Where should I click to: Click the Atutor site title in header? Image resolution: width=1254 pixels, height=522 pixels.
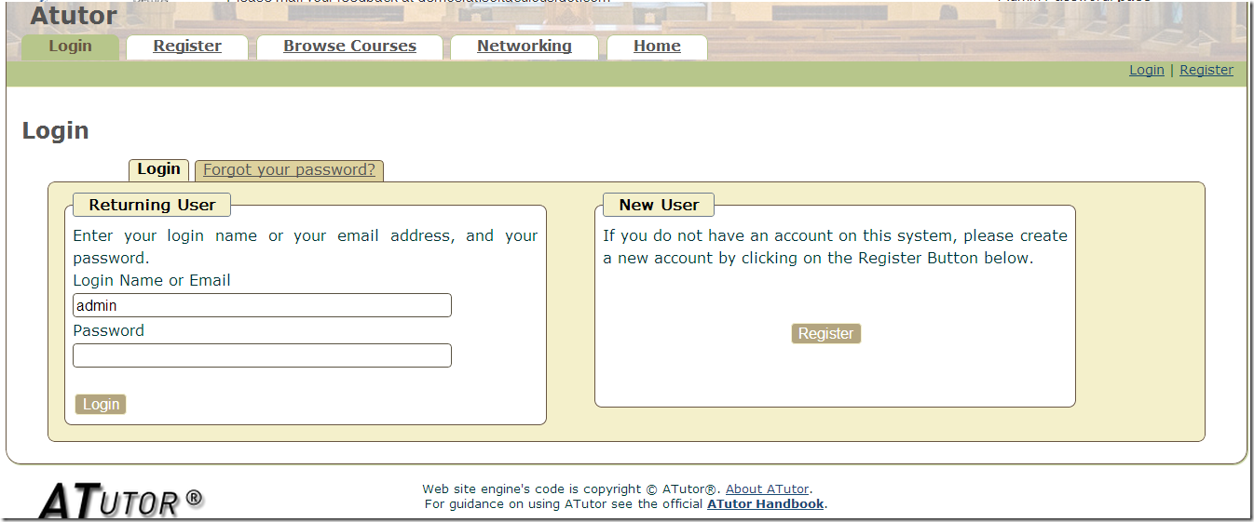coord(74,16)
